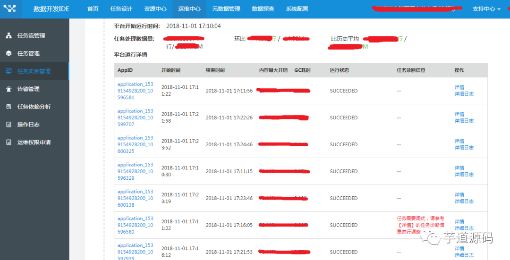Click the 告警管理 alarm icon
The image size is (510, 260).
[x=8, y=89]
